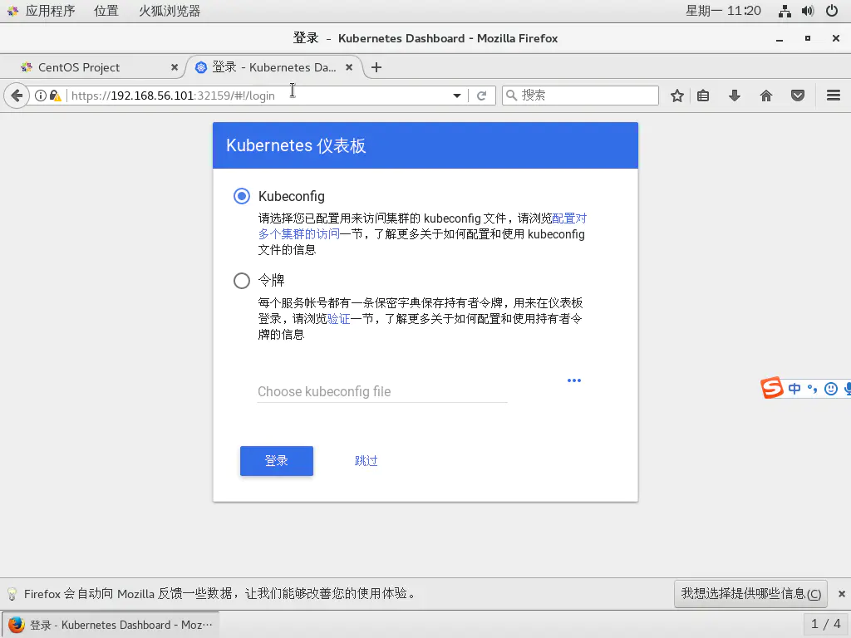
Task: Go back with the browser back arrow
Action: (x=17, y=96)
